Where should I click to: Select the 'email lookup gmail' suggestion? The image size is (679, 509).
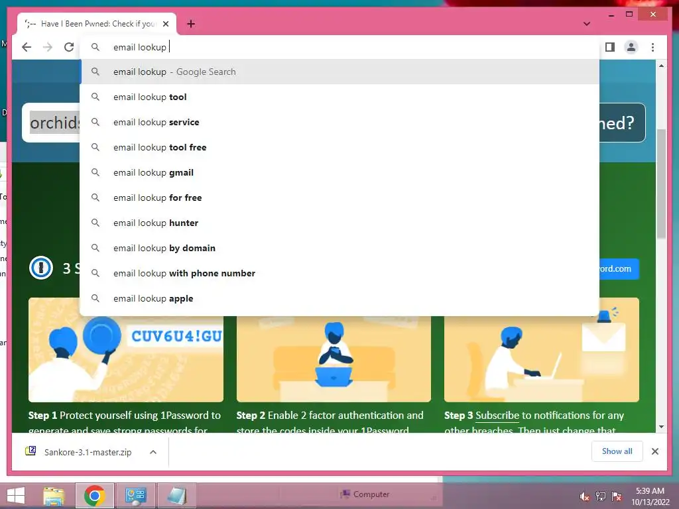340,172
